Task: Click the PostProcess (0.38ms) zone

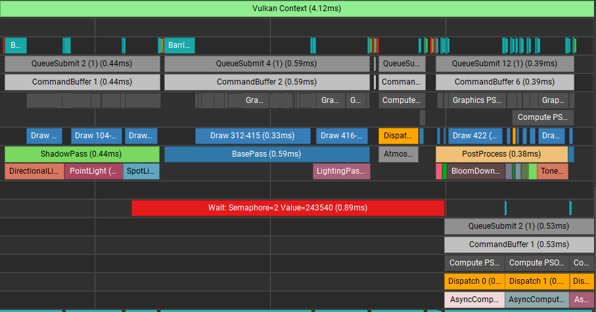Action: [x=502, y=154]
